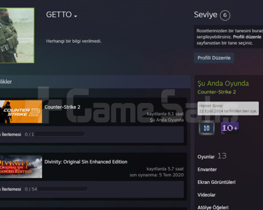Click the Profili Düzenle button

click(x=214, y=58)
